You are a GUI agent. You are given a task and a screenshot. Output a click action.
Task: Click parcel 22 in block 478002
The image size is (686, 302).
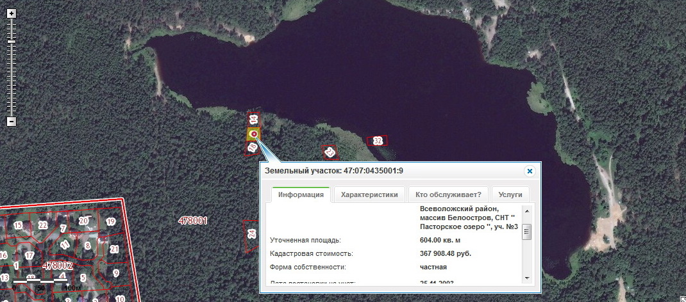pyautogui.click(x=43, y=225)
